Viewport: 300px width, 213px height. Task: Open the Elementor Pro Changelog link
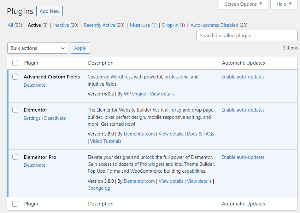coord(99,188)
